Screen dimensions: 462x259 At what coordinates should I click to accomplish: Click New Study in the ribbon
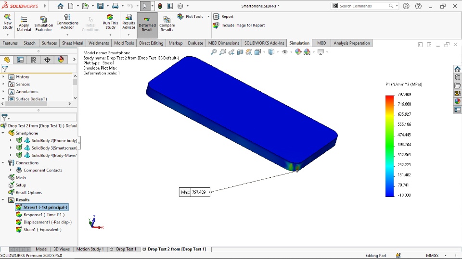(x=7, y=22)
